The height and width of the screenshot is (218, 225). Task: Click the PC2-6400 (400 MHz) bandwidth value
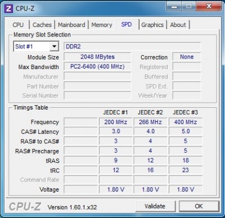coord(97,67)
